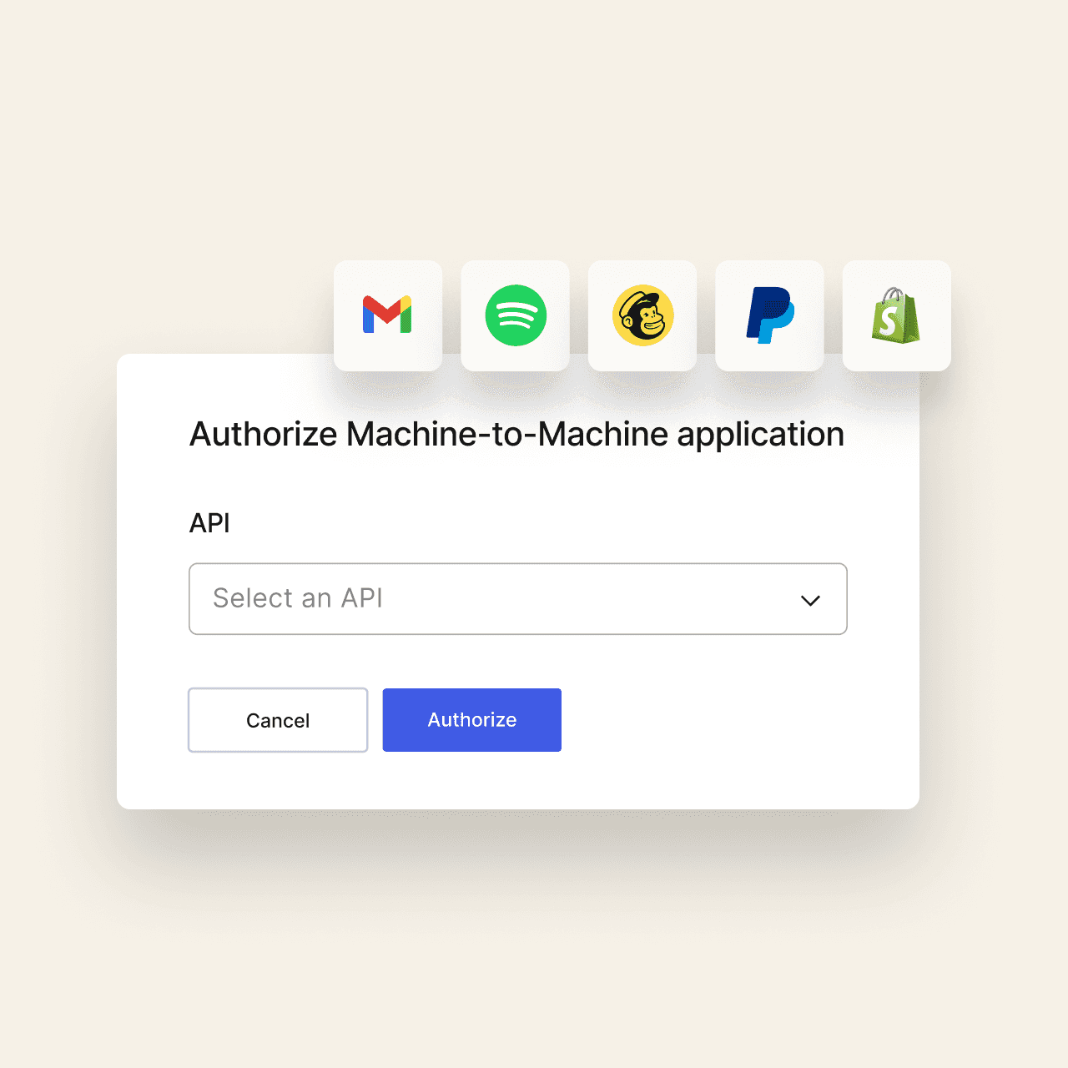Screen dimensions: 1068x1068
Task: Click the Authorize Machine-to-Machine application heading
Action: click(516, 435)
